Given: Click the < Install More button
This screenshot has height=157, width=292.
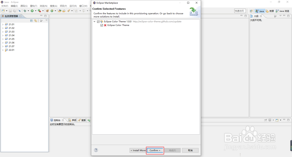Looking at the screenshot, I should tap(138, 150).
